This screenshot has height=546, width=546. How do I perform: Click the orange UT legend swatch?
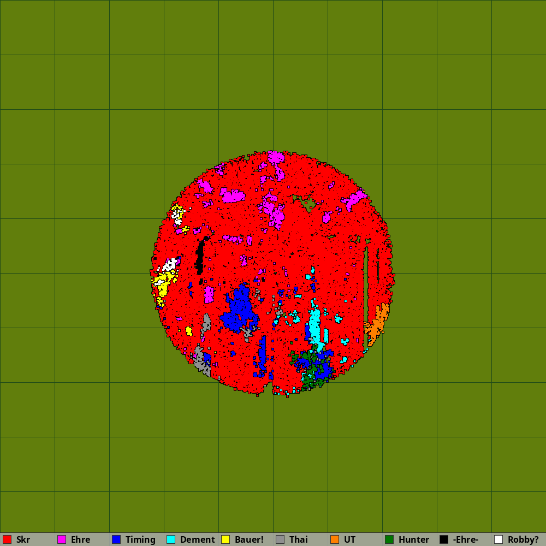click(x=335, y=539)
